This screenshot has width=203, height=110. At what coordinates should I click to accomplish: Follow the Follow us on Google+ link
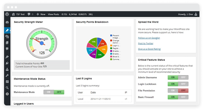tap(149, 38)
